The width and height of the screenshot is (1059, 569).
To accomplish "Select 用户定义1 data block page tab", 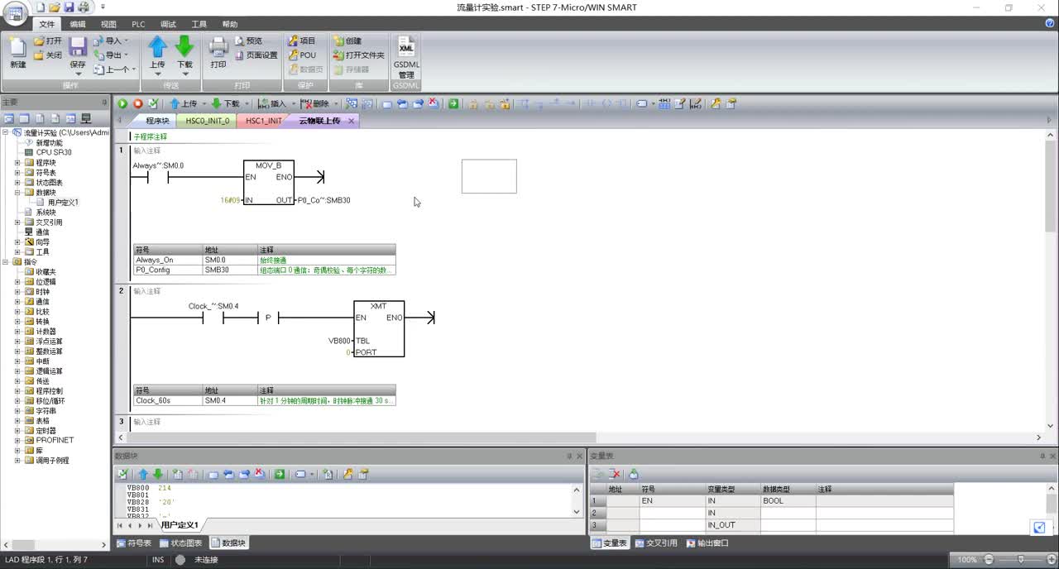I will coord(180,525).
